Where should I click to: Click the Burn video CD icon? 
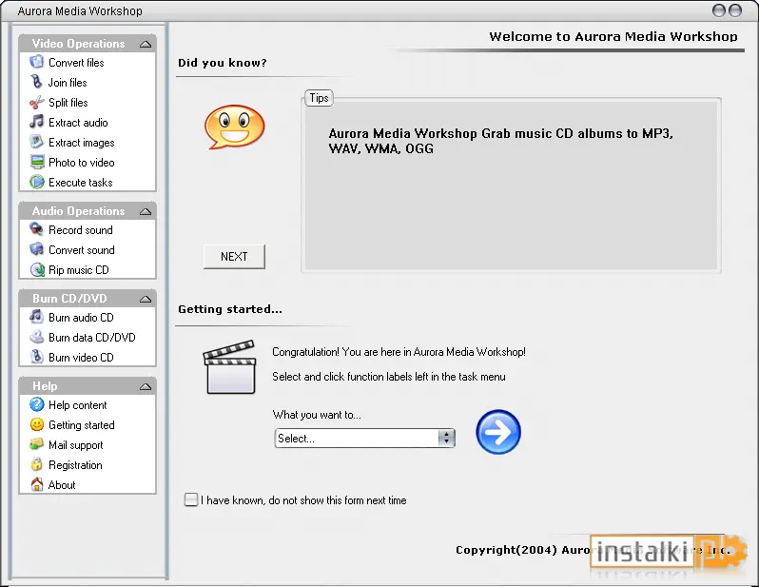point(36,357)
